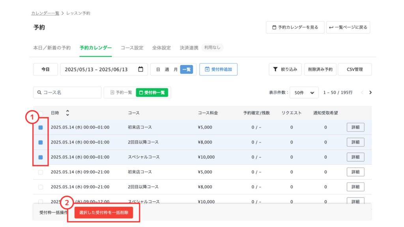Open 詳細 for 2回目以降コース 00:00~01:00
Screen dimensions: 404x227
(355, 142)
